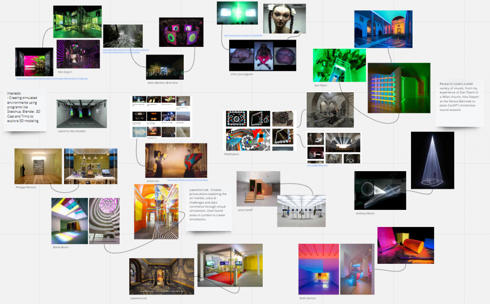Select the green-lit concert screens image
Viewport: 490px width, 304px height.
237,13
